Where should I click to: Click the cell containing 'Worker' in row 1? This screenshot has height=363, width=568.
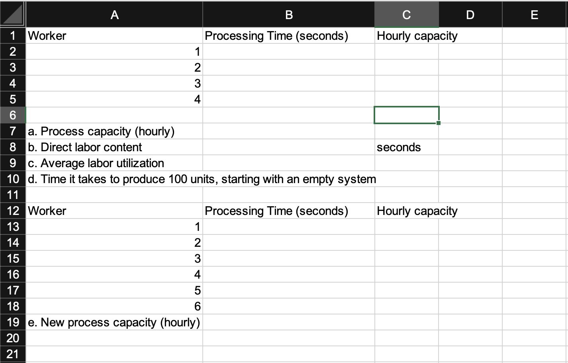point(115,35)
